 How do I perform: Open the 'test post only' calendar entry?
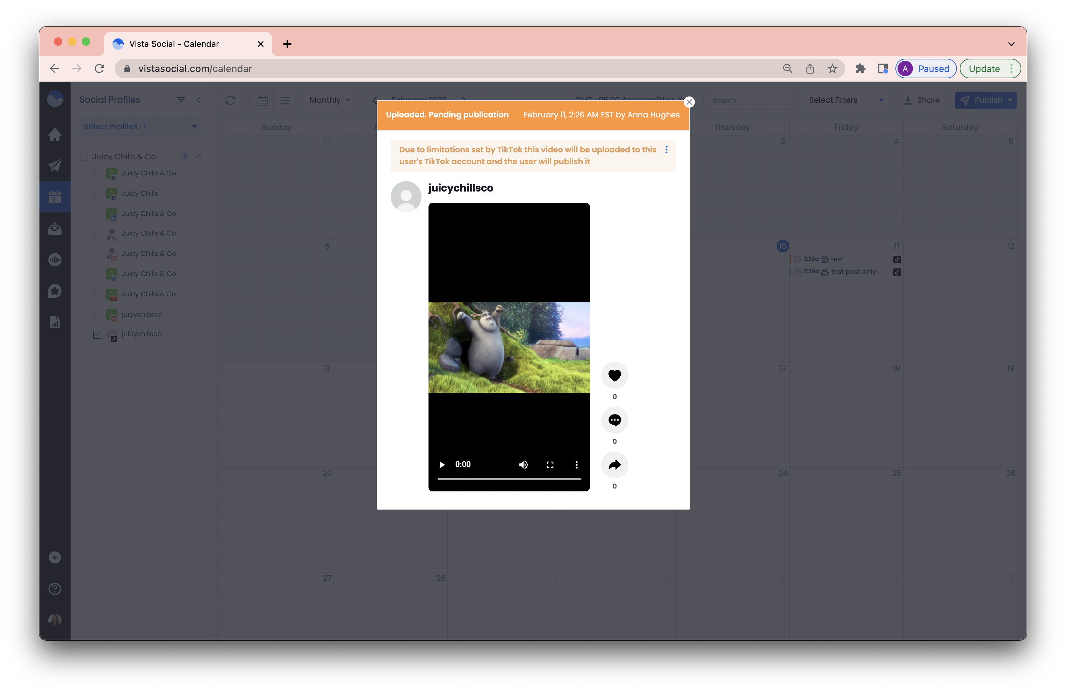[845, 272]
